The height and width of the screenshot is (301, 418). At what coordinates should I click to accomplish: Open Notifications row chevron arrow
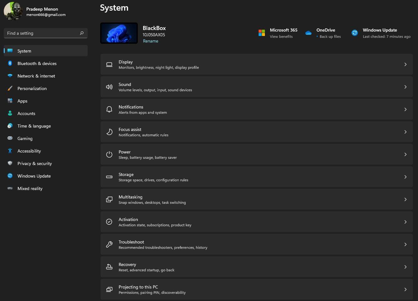pyautogui.click(x=405, y=109)
